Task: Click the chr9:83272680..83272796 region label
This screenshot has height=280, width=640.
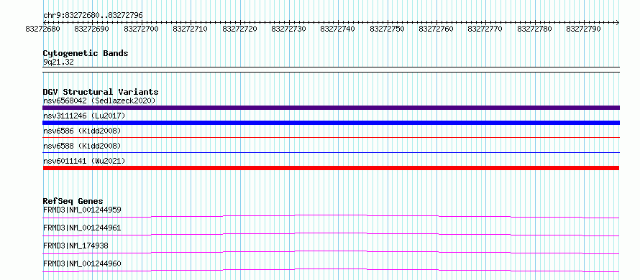Action: [93, 16]
